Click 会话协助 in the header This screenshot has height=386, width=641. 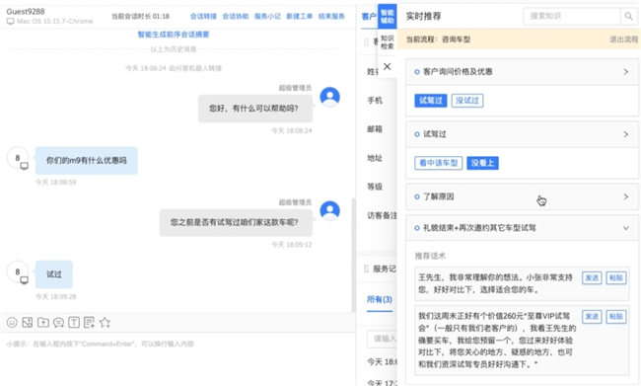pyautogui.click(x=236, y=17)
